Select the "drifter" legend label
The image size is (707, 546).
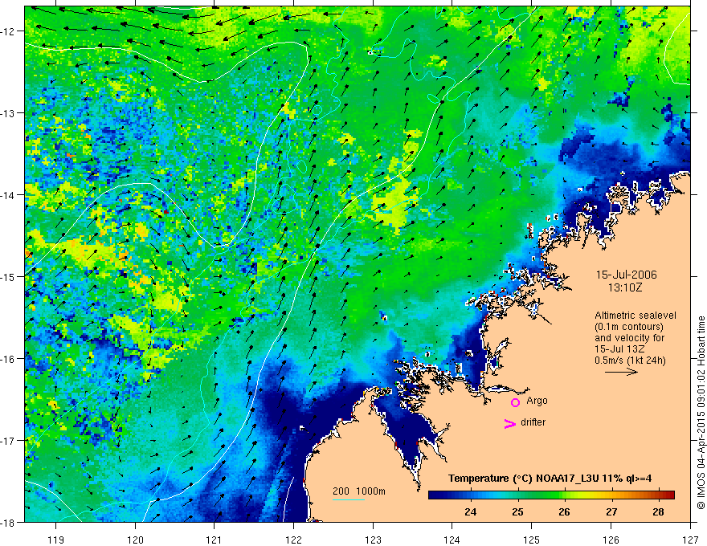tap(533, 422)
